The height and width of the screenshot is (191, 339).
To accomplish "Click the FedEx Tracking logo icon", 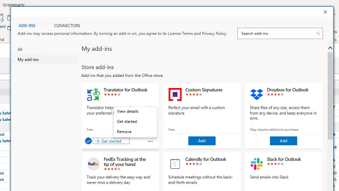I will [x=93, y=164].
